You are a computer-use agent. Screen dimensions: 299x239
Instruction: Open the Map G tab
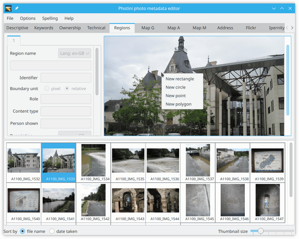[148, 28]
